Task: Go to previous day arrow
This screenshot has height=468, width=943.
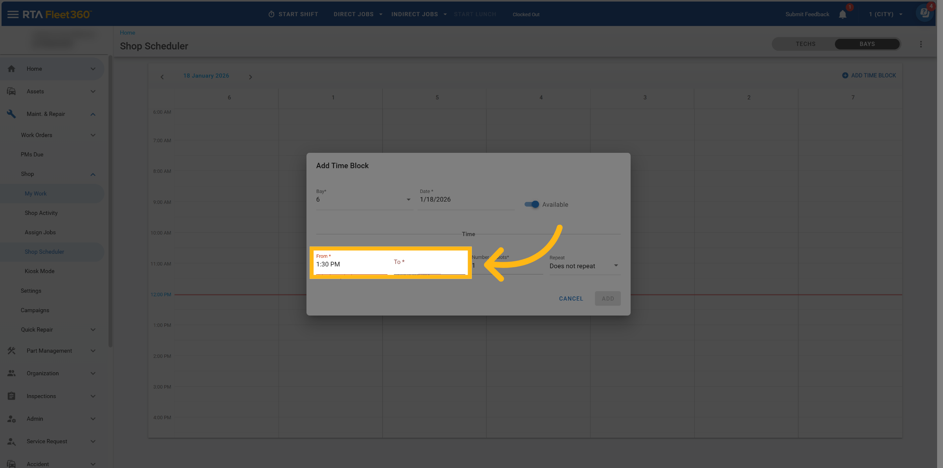Action: [162, 77]
